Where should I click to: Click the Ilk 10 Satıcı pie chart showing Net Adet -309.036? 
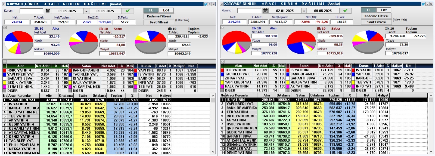point(301,42)
